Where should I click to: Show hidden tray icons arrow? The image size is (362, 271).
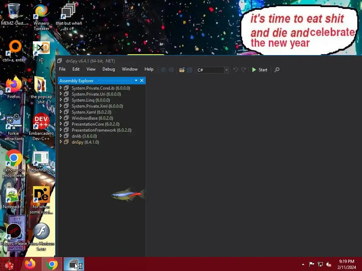(303, 264)
